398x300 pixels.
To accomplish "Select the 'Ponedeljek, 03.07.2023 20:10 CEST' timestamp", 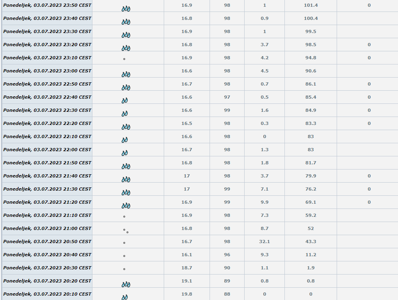I will click(x=47, y=294).
